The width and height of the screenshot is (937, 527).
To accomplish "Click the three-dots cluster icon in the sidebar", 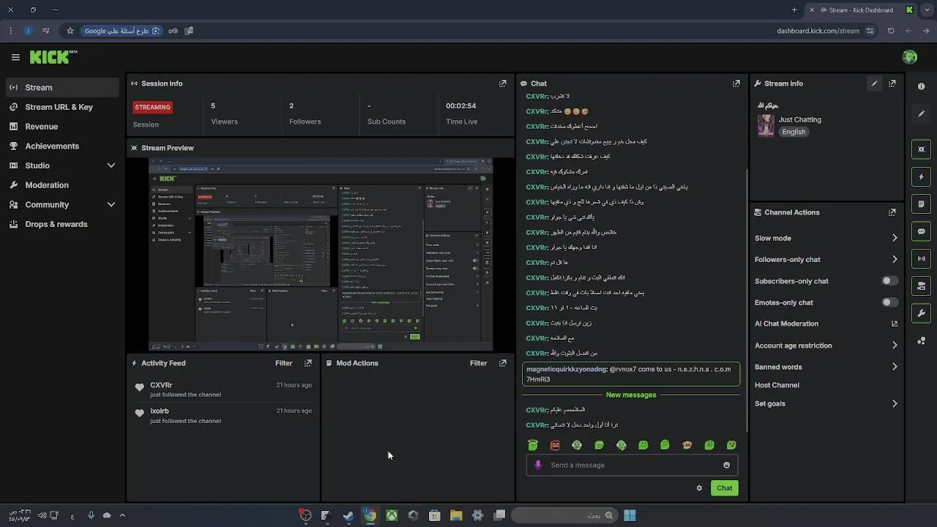I will coord(922,341).
